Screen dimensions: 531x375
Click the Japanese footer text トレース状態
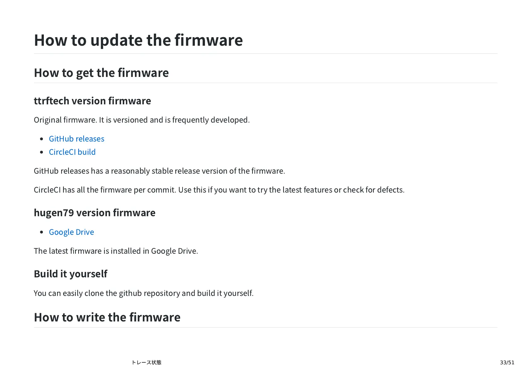pyautogui.click(x=146, y=362)
